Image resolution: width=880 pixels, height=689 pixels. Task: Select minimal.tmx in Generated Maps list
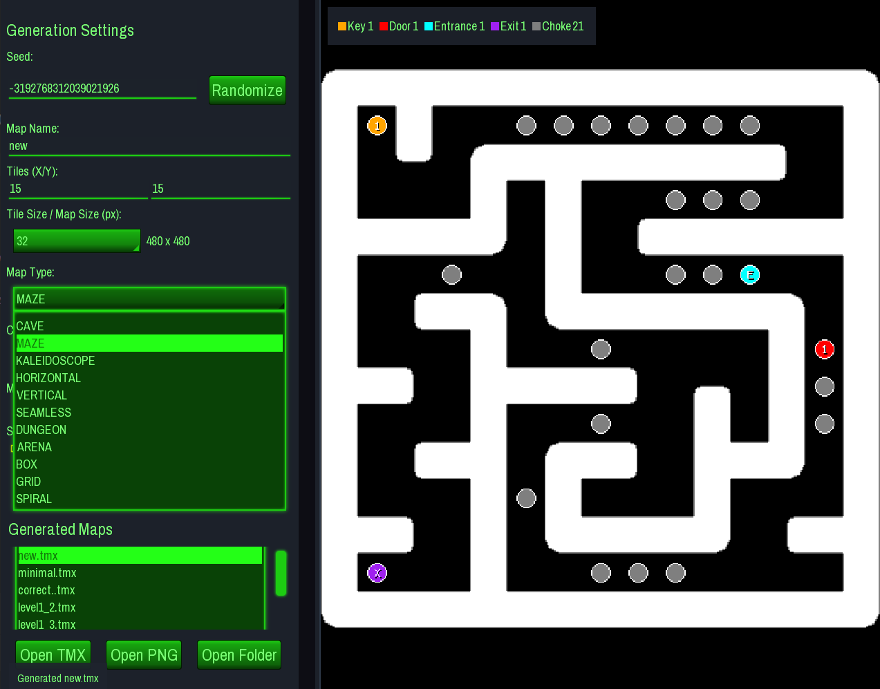(140, 573)
